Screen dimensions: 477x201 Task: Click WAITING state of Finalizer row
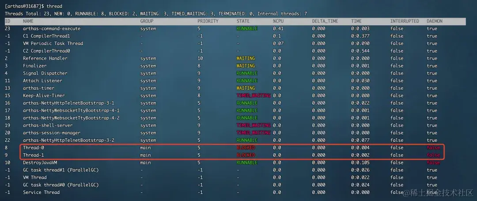pos(246,66)
